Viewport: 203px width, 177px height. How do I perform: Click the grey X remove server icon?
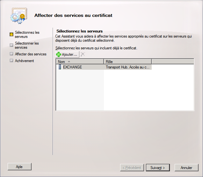click(83, 54)
